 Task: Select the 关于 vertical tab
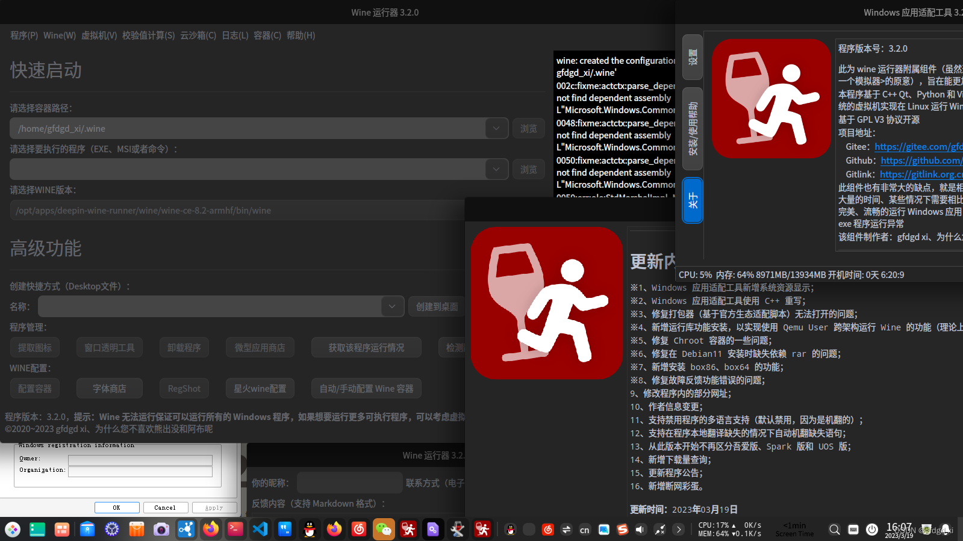point(693,200)
